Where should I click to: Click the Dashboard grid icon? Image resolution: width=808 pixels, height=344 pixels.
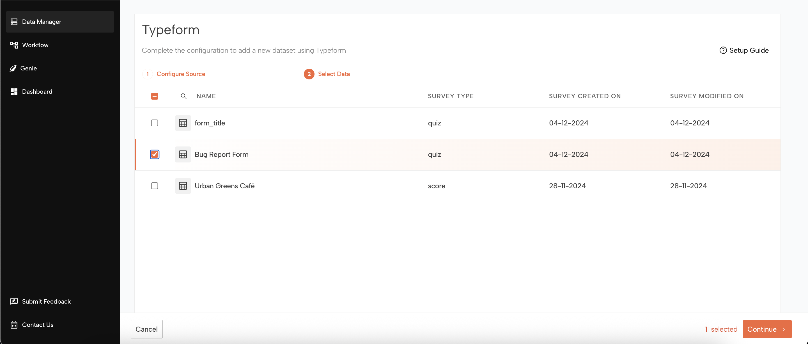click(x=14, y=91)
